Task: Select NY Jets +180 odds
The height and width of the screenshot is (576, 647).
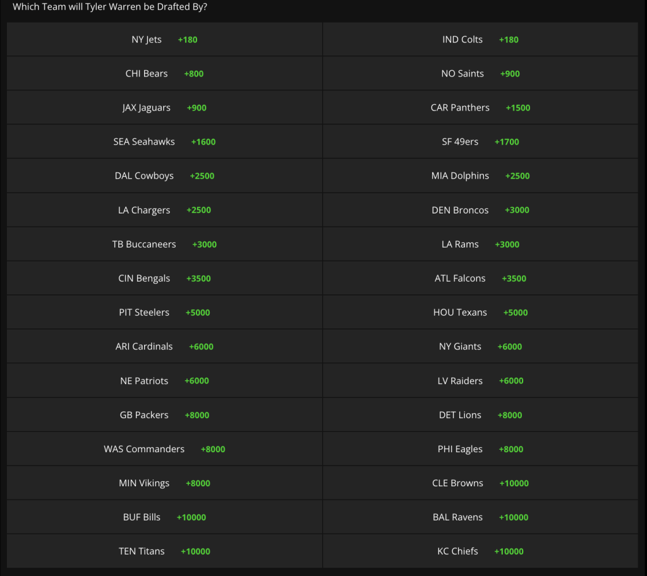Action: pos(164,40)
